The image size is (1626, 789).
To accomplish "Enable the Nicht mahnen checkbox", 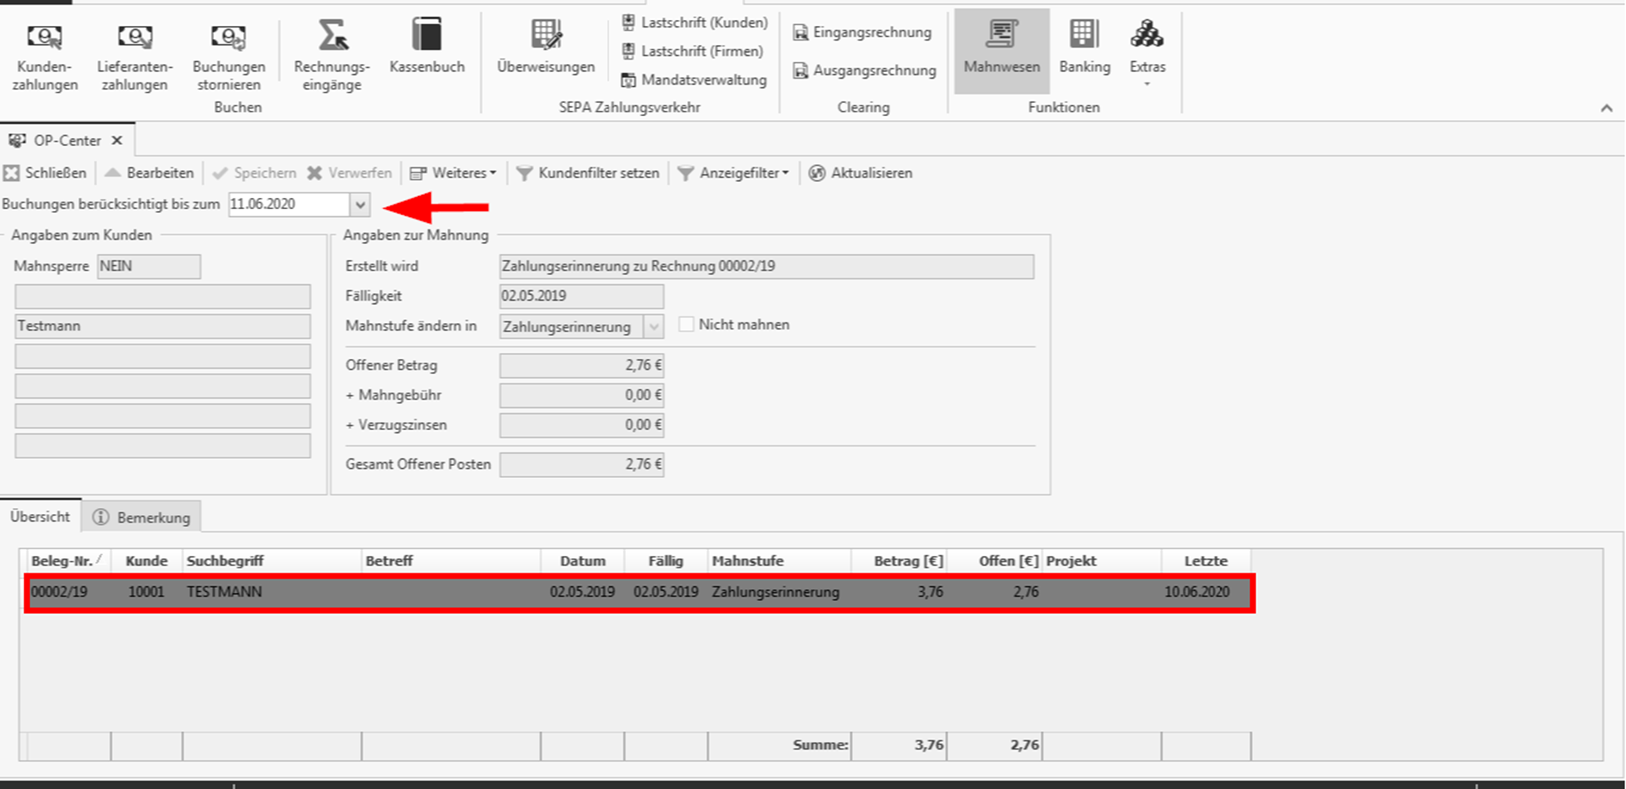I will (x=686, y=325).
